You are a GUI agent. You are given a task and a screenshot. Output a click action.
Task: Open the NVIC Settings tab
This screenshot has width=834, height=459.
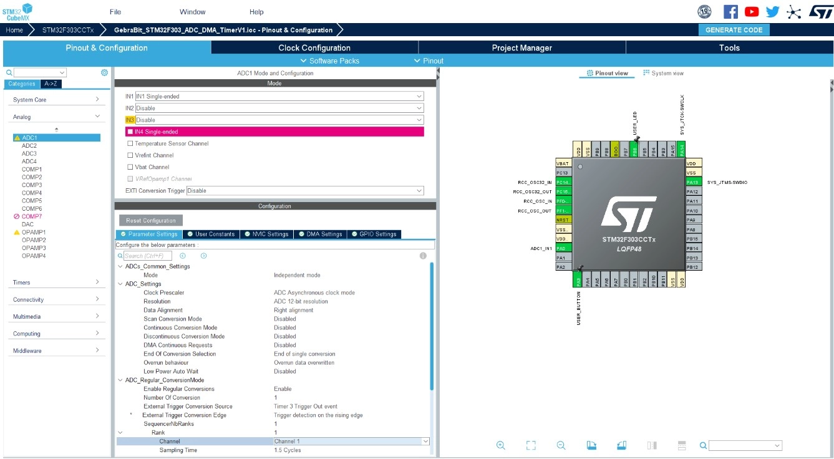coord(266,234)
